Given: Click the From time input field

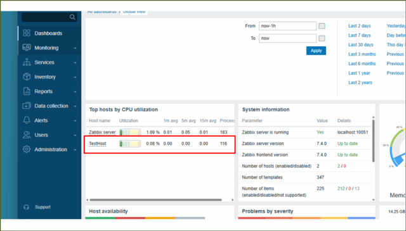Looking at the screenshot, I should pos(287,26).
